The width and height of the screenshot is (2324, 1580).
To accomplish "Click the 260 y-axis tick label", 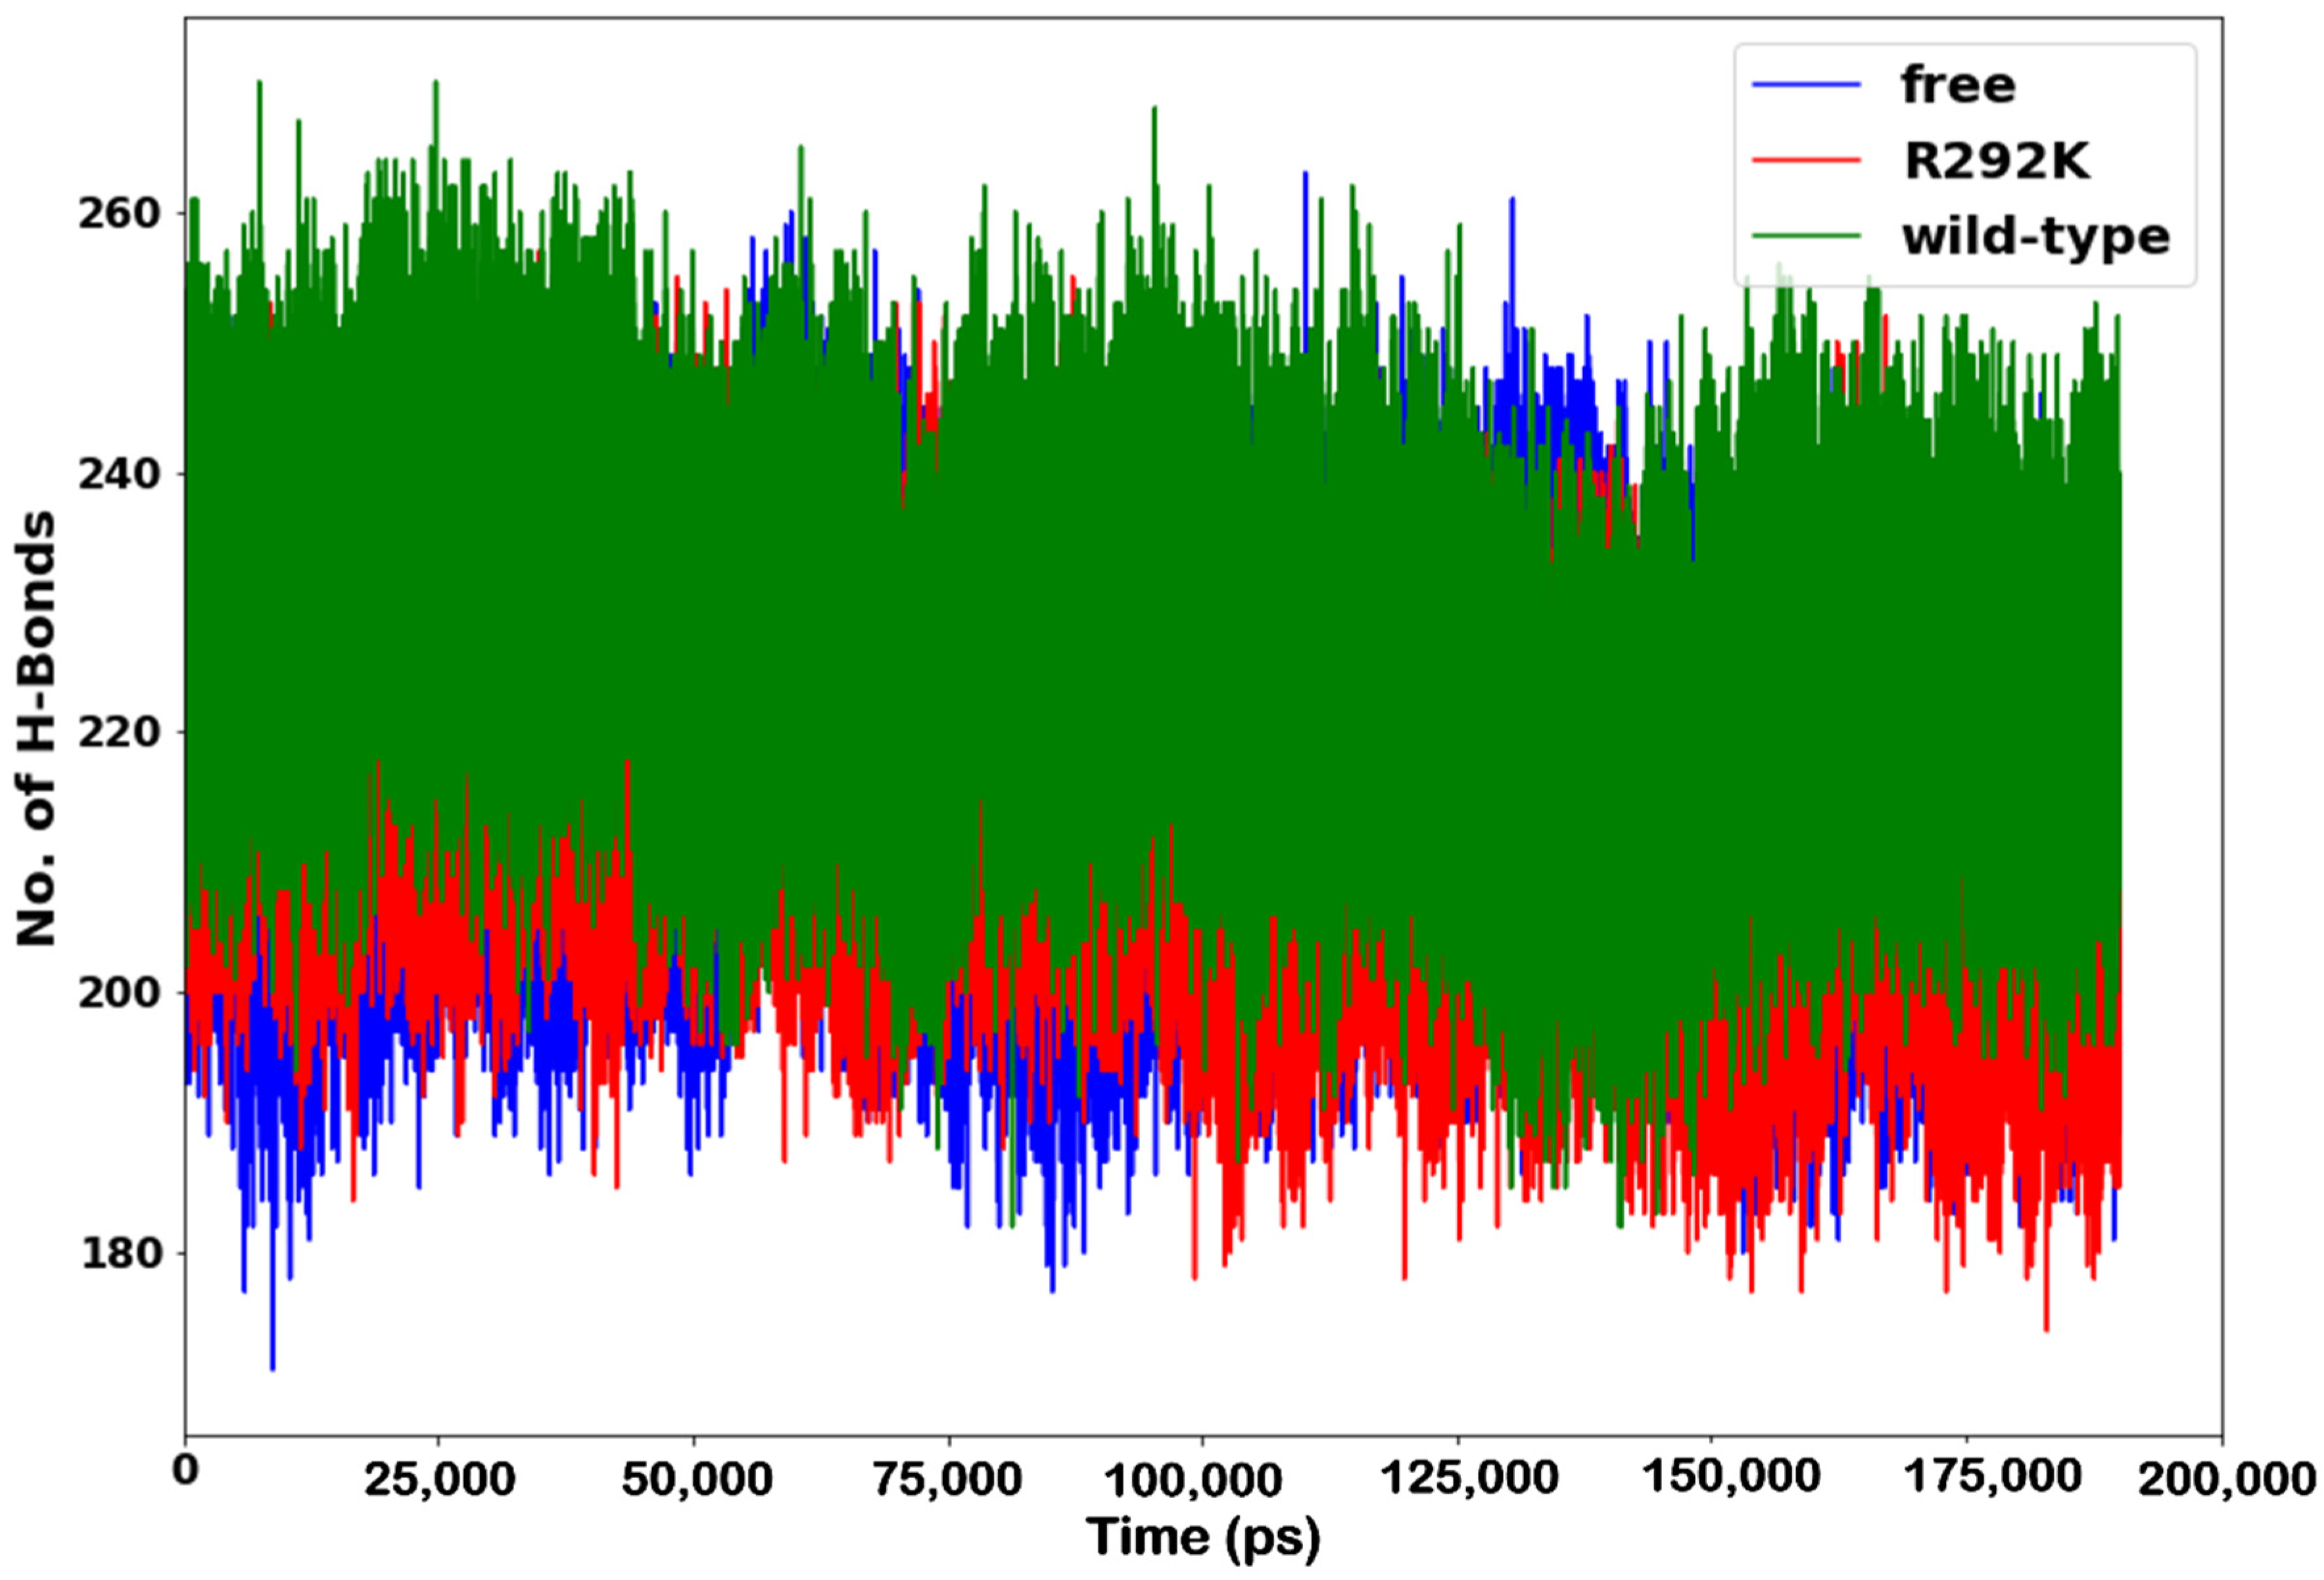I will [x=119, y=214].
